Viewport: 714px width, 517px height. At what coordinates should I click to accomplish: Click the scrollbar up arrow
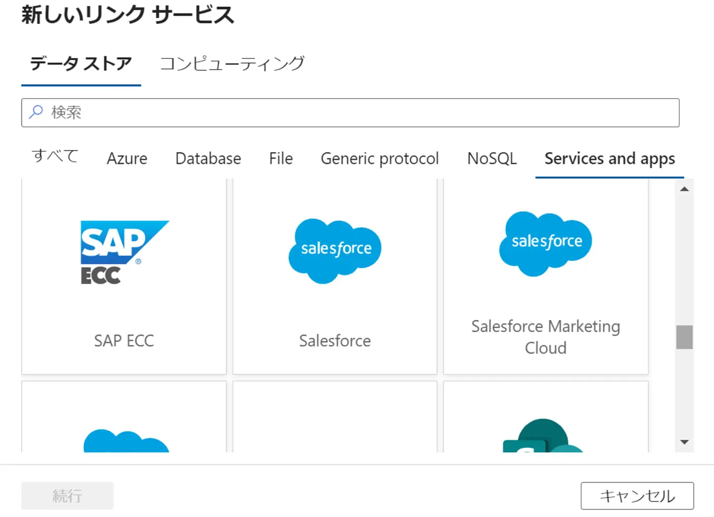[x=684, y=189]
